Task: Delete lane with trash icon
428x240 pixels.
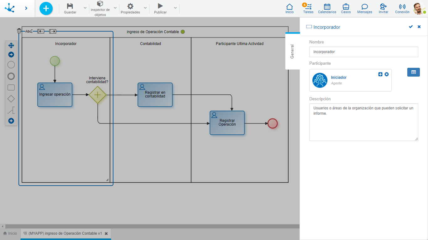Action: [x=19, y=31]
